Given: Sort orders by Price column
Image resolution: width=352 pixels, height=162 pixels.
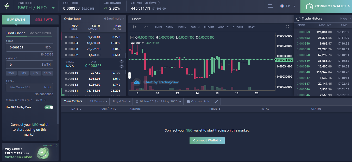Looking at the screenshot, I should point(215,109).
